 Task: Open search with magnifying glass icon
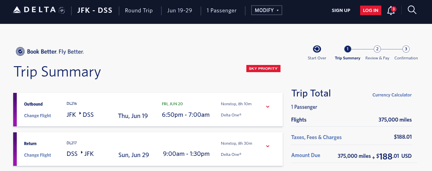[x=412, y=10]
